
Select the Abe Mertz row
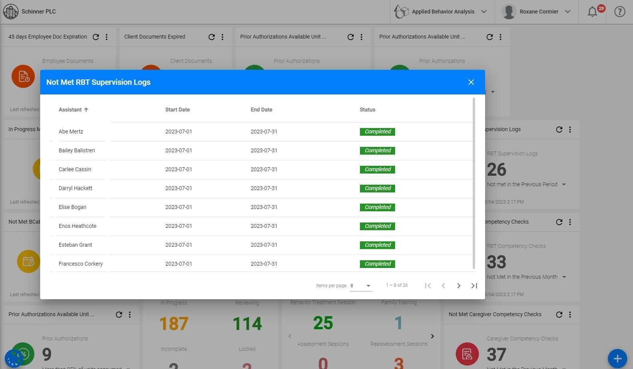[263, 132]
